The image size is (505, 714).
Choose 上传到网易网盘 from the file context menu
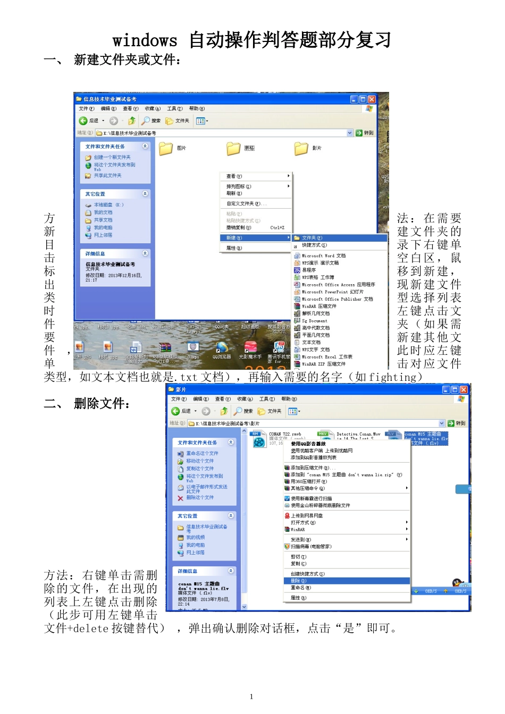point(347,516)
